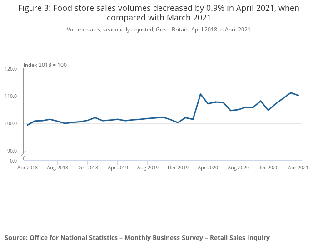318x250 pixels.
Task: Click the Apr 2021 x-axis label
Action: (x=298, y=168)
